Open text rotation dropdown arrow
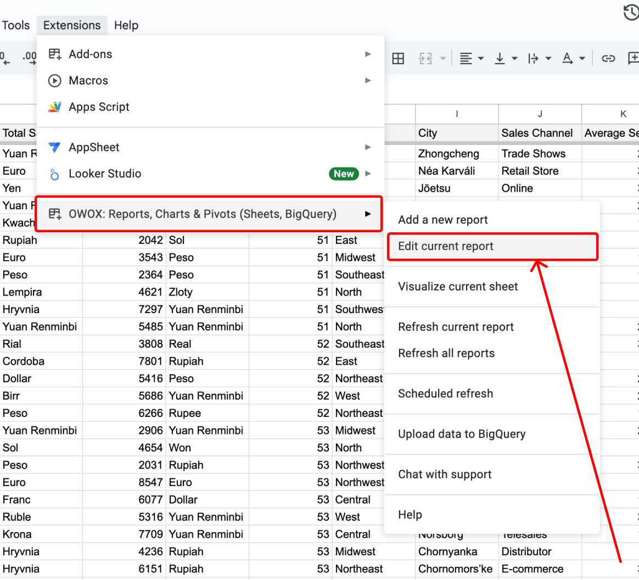Viewport: 639px width, 580px height. [582, 59]
